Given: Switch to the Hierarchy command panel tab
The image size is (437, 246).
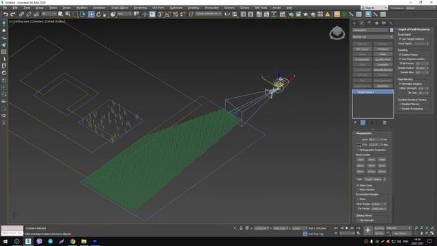Looking at the screenshot, I should pos(369,23).
